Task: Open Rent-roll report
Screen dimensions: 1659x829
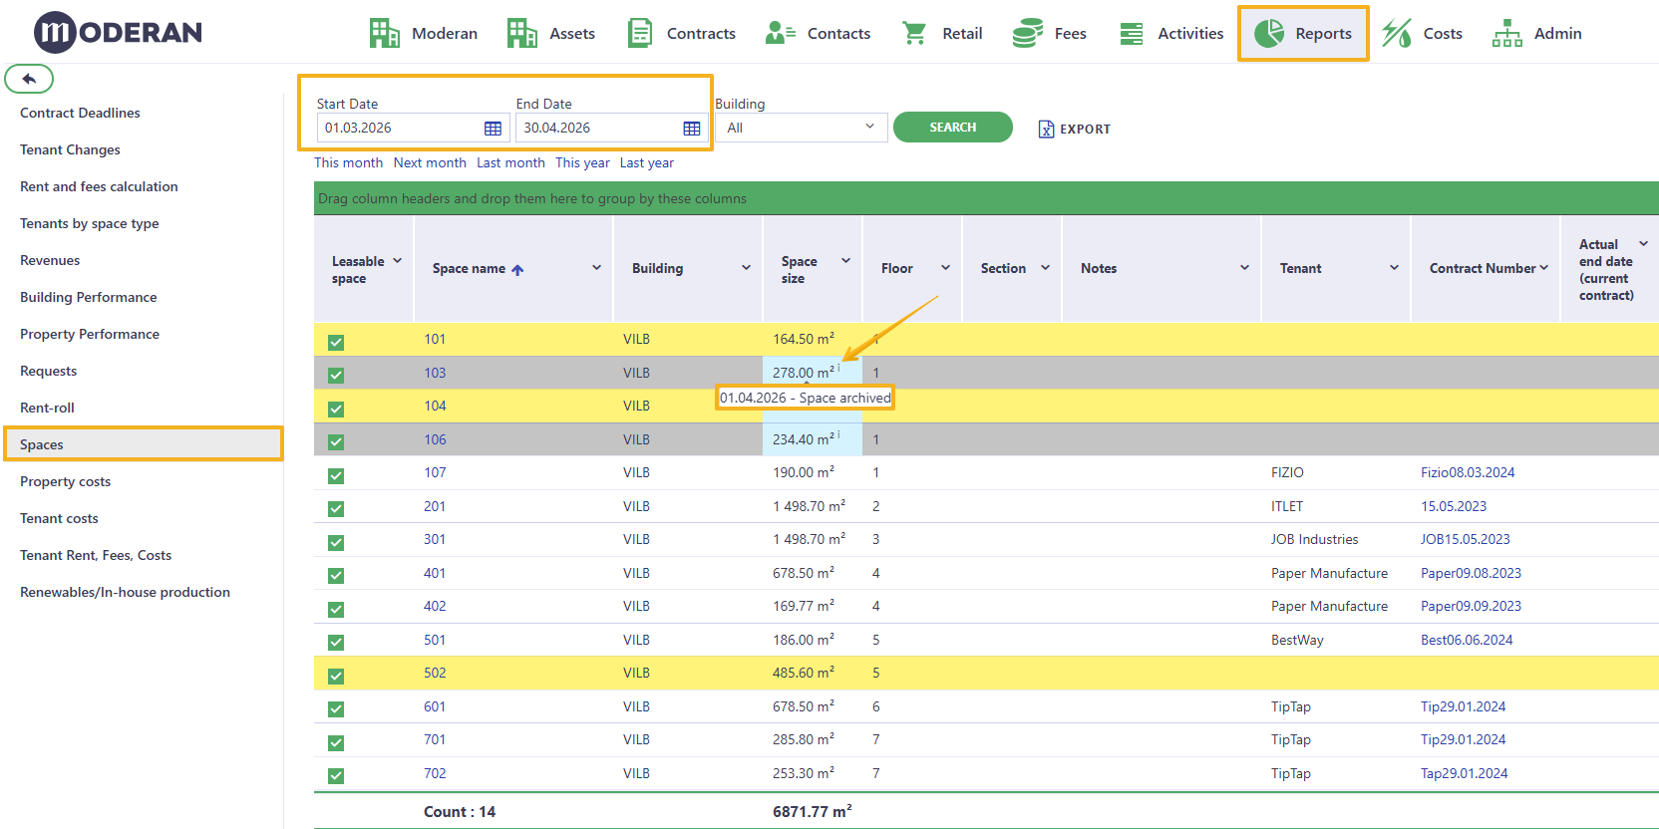Action: [x=47, y=408]
